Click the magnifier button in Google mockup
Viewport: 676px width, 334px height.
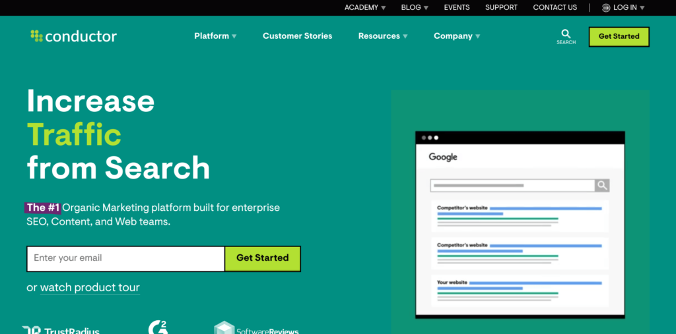tap(601, 186)
